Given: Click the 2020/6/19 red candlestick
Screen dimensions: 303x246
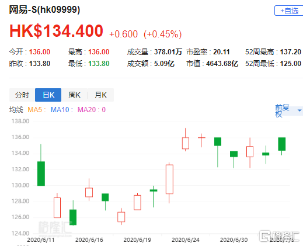Looking at the screenshot, I should tap(137, 203).
